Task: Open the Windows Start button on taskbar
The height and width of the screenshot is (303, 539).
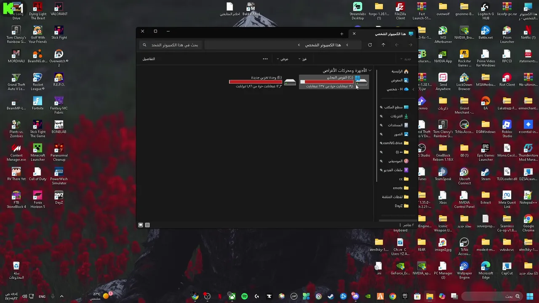Action: coord(530,296)
